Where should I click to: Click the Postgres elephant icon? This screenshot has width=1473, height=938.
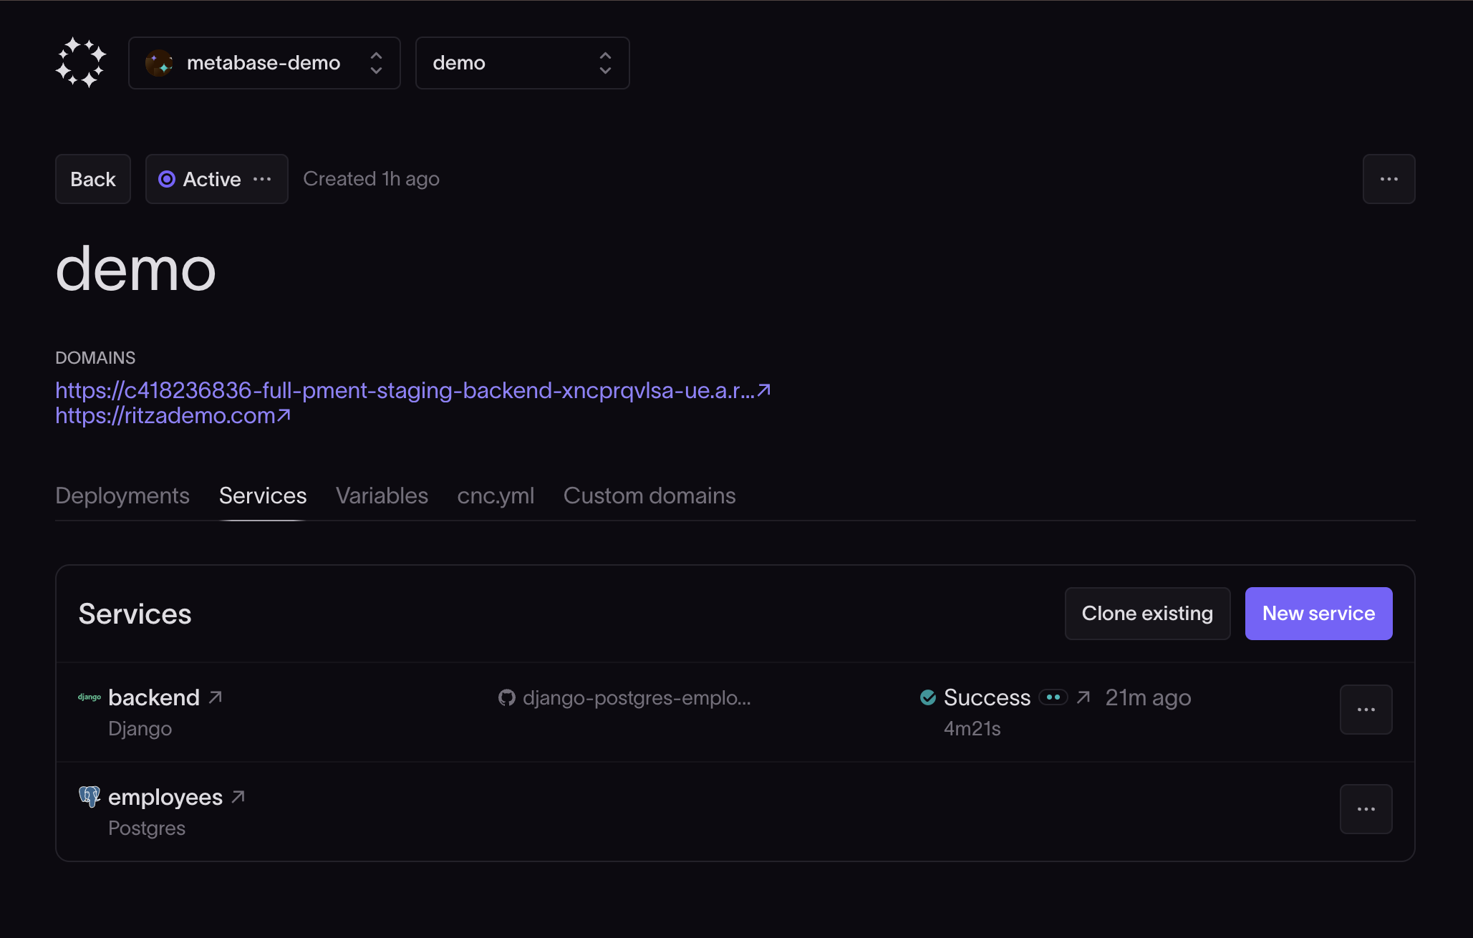[x=90, y=796]
